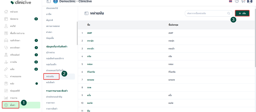Open the lab (แล็บ) test tube icon
The height and width of the screenshot is (112, 256).
click(6, 69)
